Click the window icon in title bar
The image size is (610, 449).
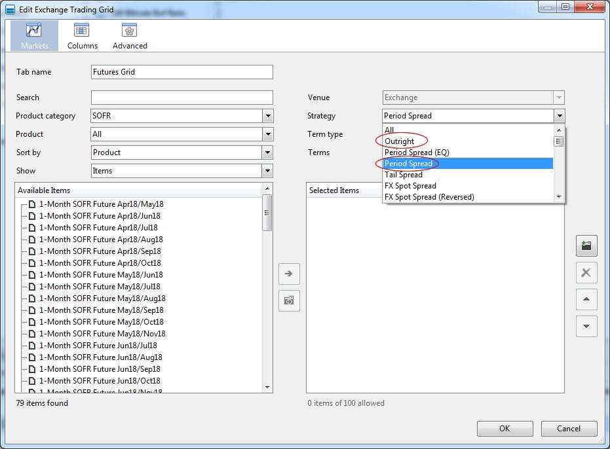(10, 9)
